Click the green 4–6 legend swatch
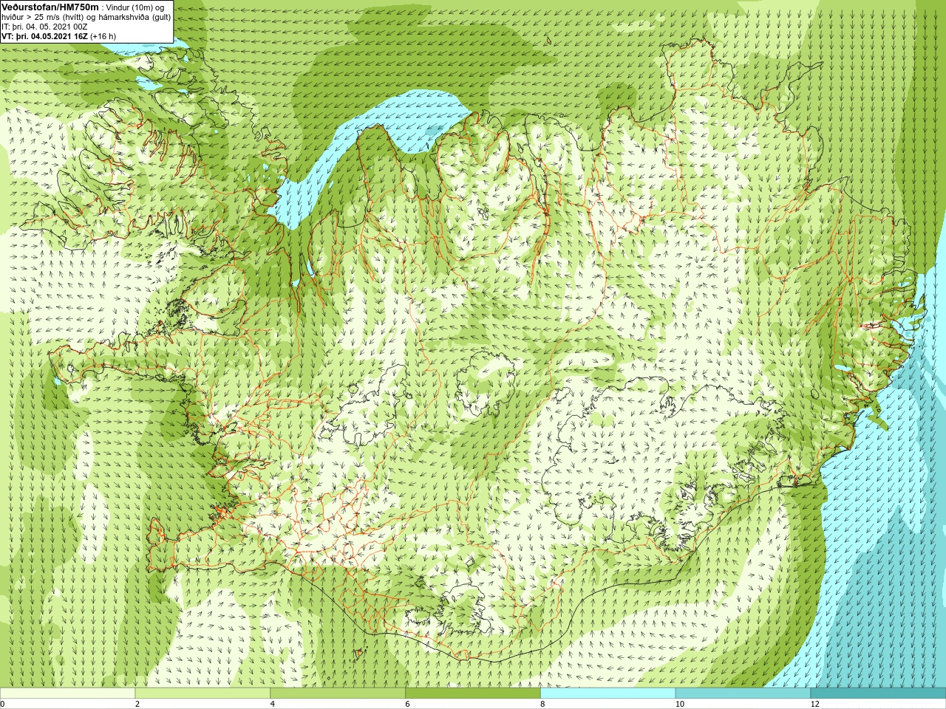946x709 pixels. point(338,693)
